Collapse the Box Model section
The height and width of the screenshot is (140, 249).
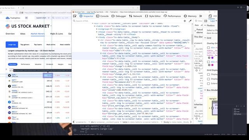point(205,90)
